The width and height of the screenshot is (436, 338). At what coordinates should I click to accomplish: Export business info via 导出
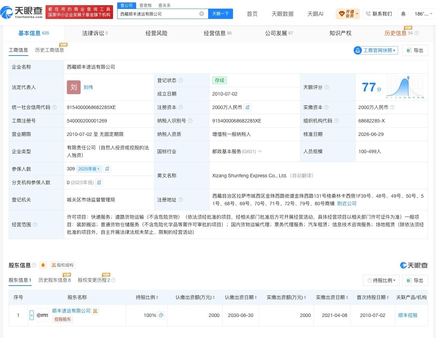tap(415, 50)
